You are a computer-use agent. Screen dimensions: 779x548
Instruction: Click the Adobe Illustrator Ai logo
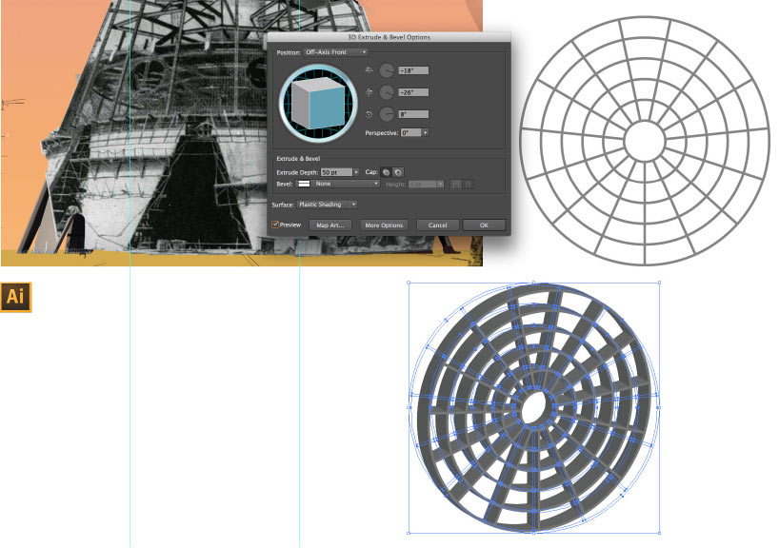tap(16, 297)
